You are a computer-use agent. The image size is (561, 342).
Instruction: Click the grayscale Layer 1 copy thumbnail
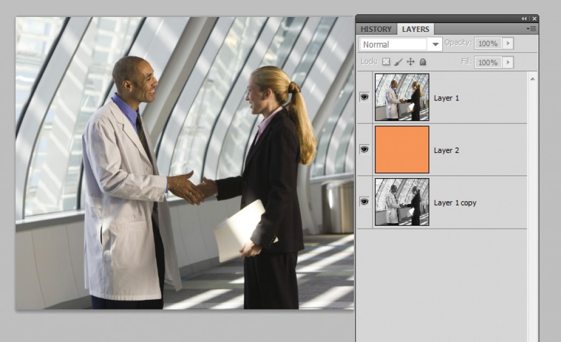coord(402,202)
